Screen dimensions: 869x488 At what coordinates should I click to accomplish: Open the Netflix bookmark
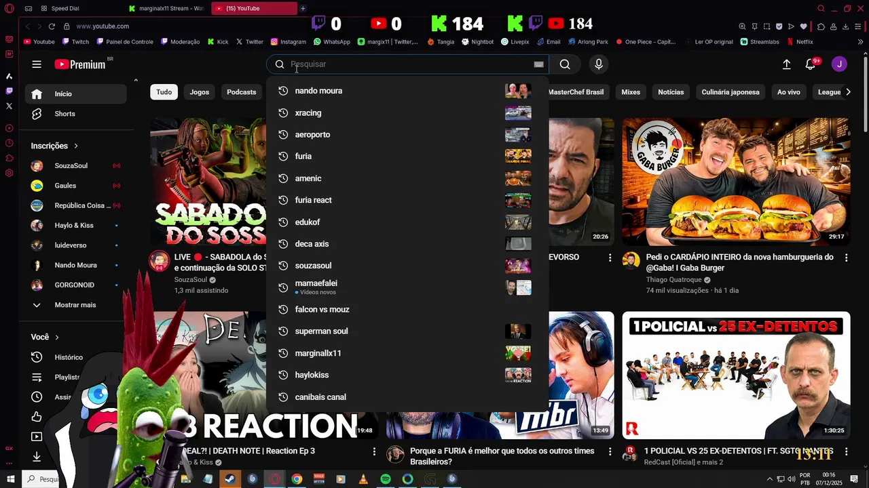pyautogui.click(x=800, y=42)
